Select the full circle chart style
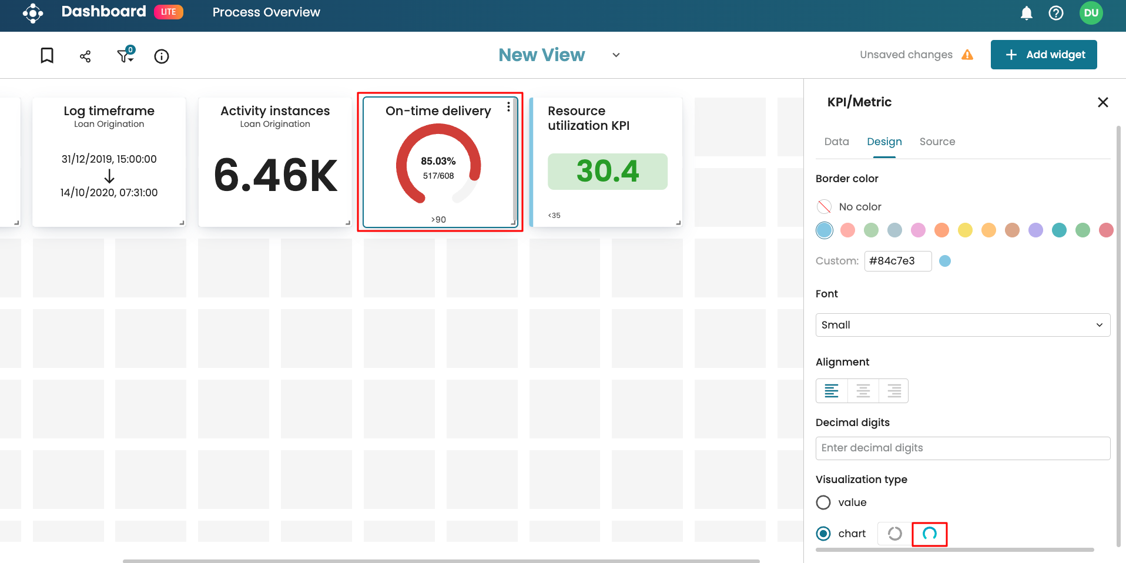 pyautogui.click(x=894, y=534)
